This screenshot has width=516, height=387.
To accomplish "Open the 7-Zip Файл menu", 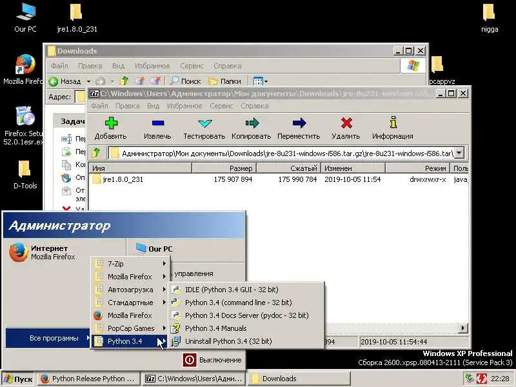I will (x=100, y=106).
